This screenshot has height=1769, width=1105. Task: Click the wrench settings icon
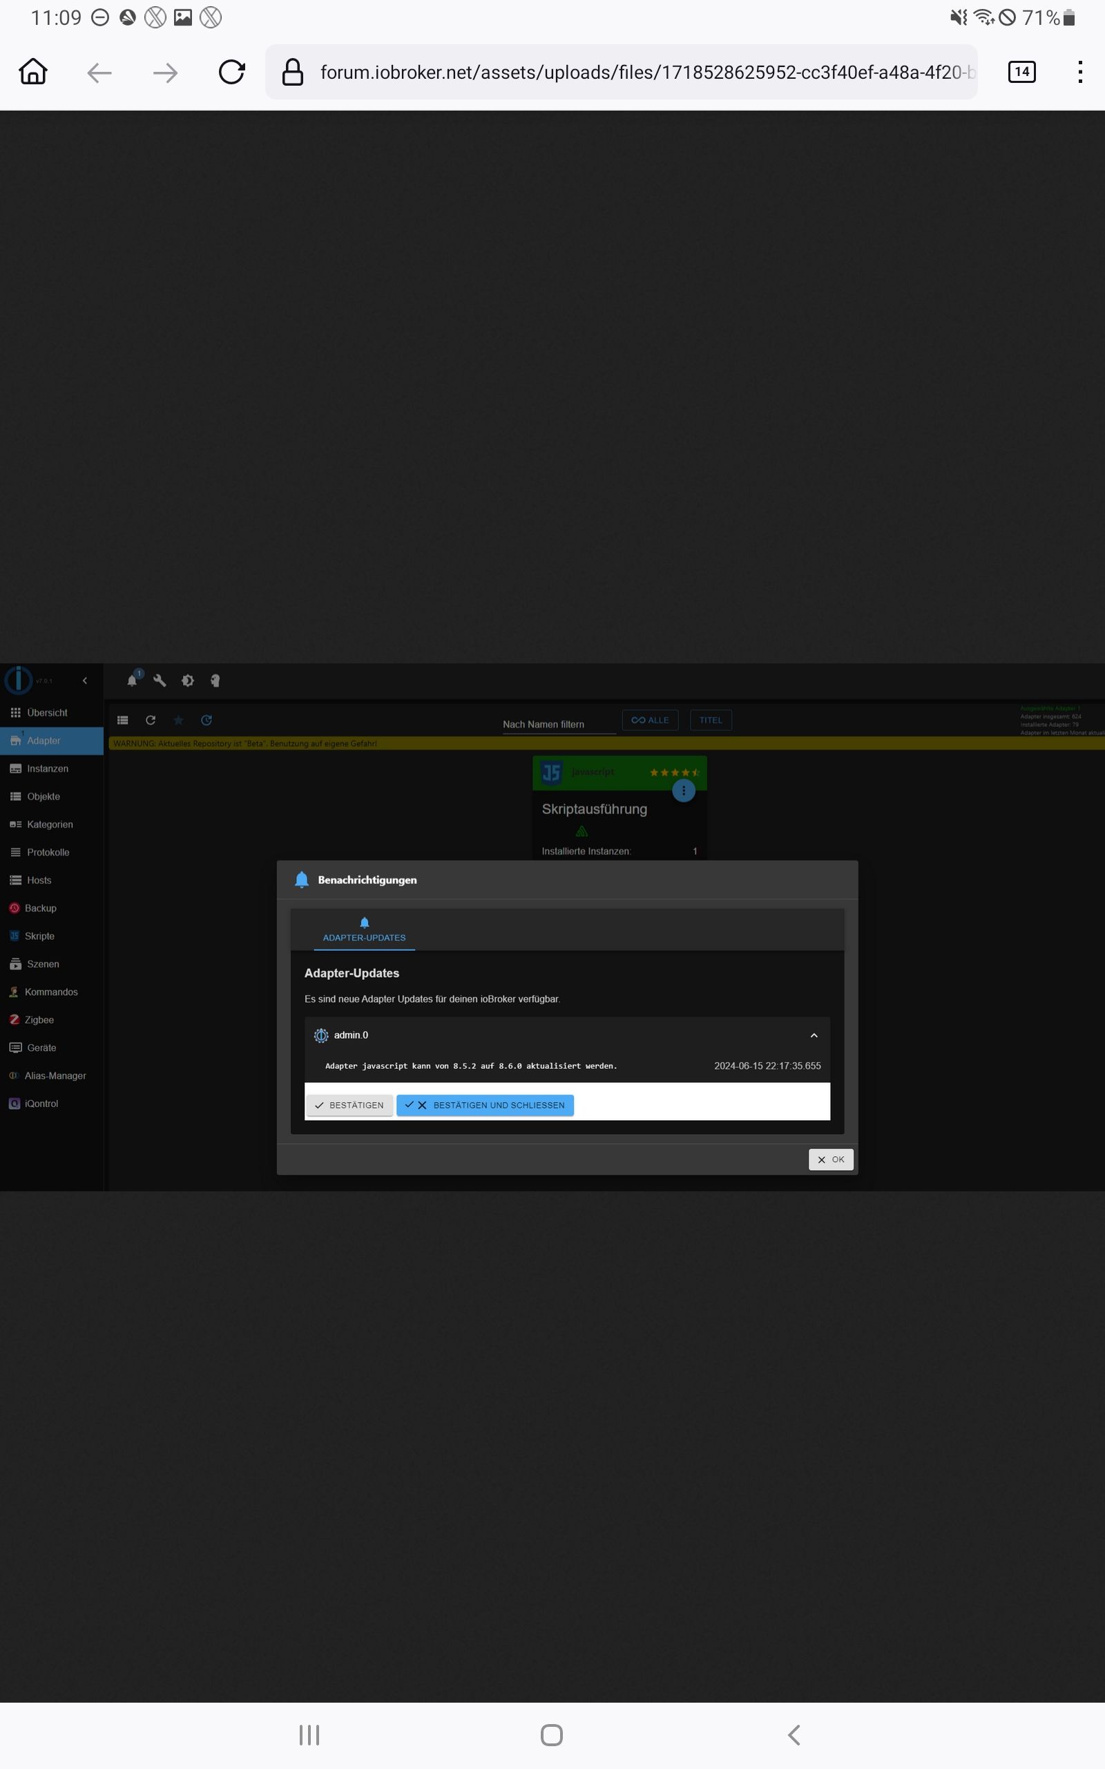coord(160,681)
